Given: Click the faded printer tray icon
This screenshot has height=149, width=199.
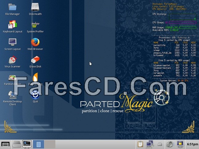Looking at the screenshot, I should 160,144.
